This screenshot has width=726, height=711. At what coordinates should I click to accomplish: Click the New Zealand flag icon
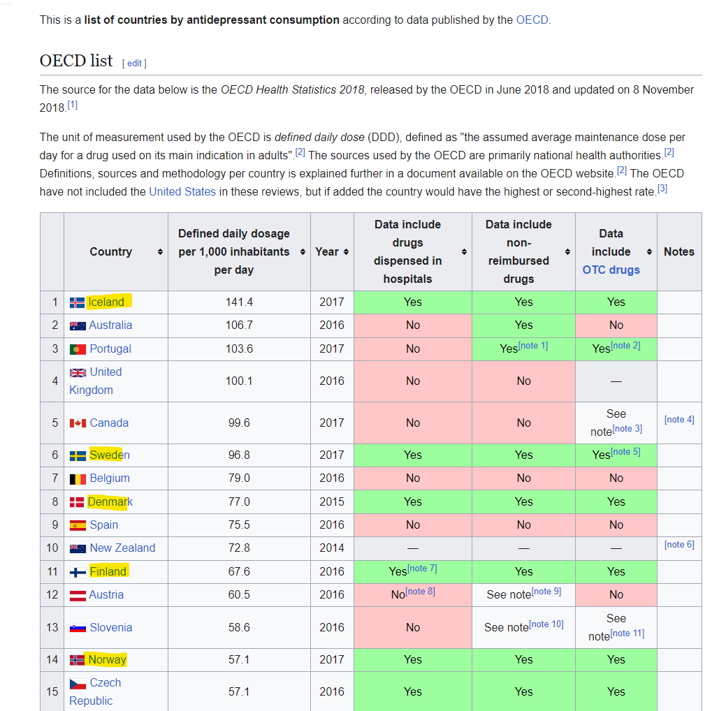(x=78, y=548)
